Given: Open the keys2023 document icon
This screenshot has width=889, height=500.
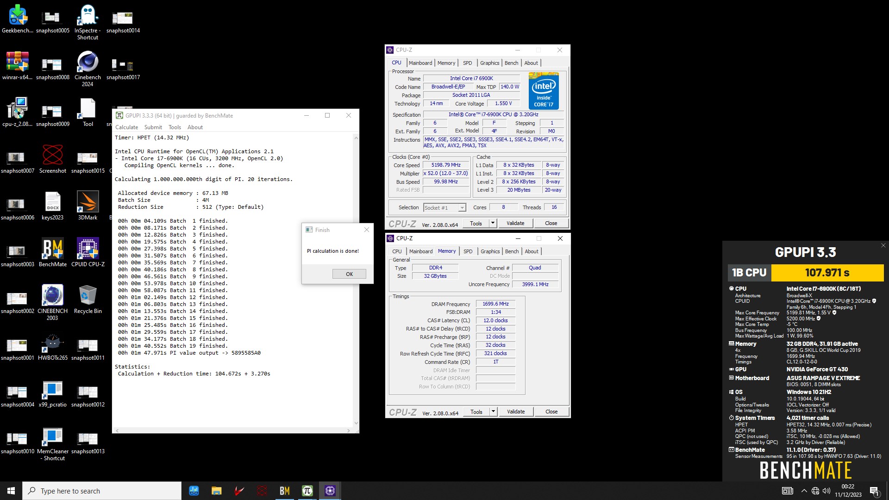Looking at the screenshot, I should point(52,206).
